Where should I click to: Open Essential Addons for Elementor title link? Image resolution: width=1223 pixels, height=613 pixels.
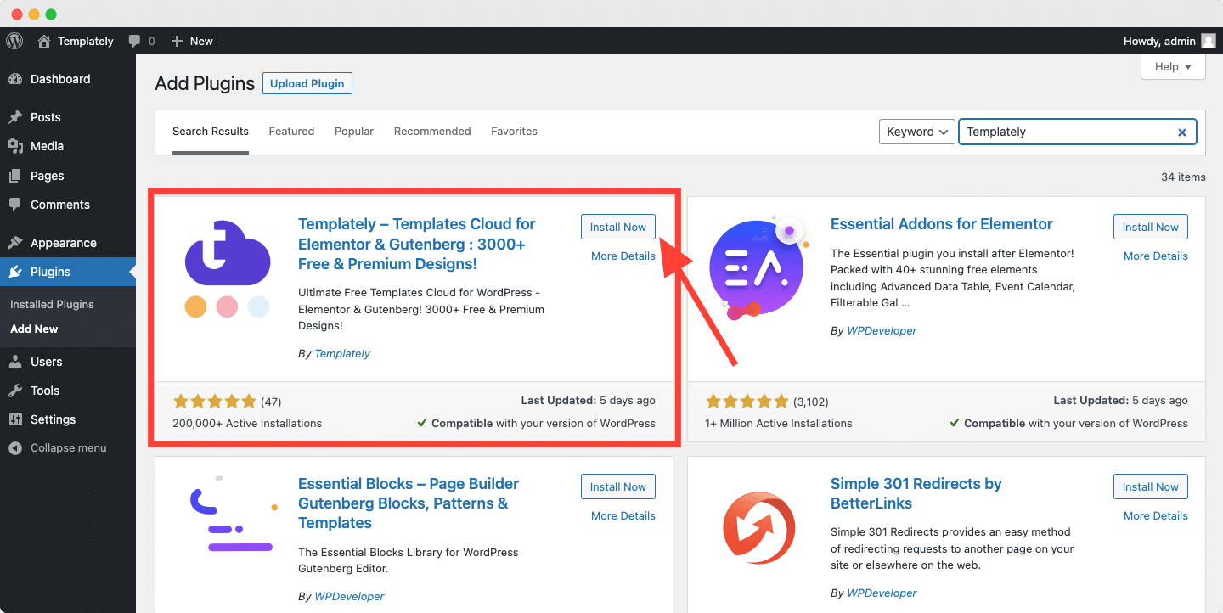coord(942,224)
